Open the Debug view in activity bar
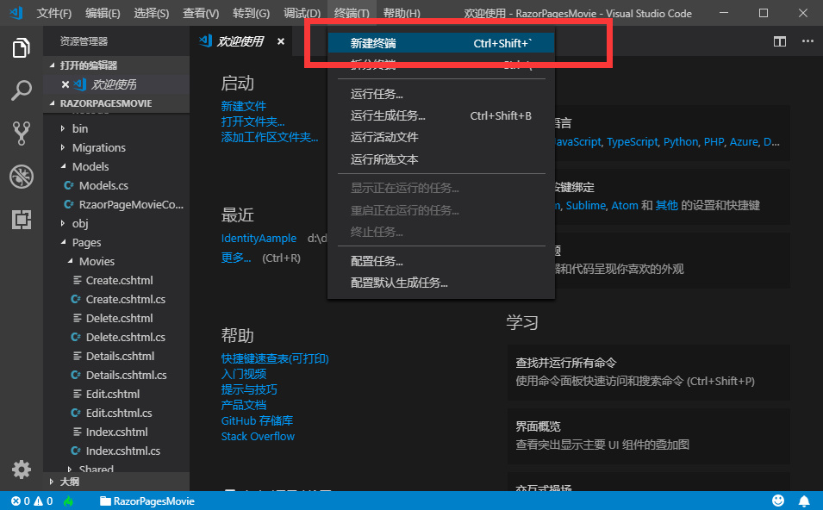 (21, 177)
